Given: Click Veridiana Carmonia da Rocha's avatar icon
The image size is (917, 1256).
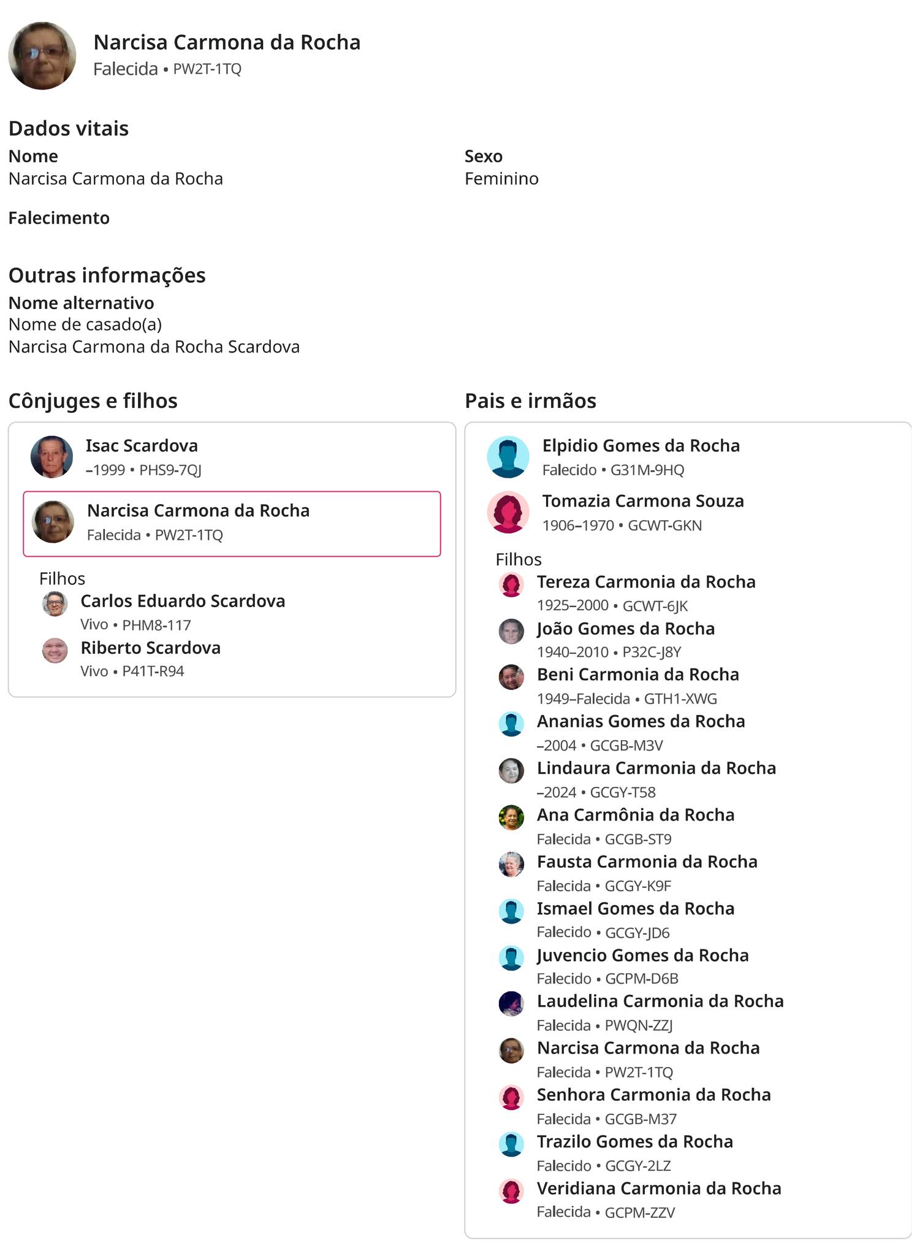Looking at the screenshot, I should tap(511, 1191).
